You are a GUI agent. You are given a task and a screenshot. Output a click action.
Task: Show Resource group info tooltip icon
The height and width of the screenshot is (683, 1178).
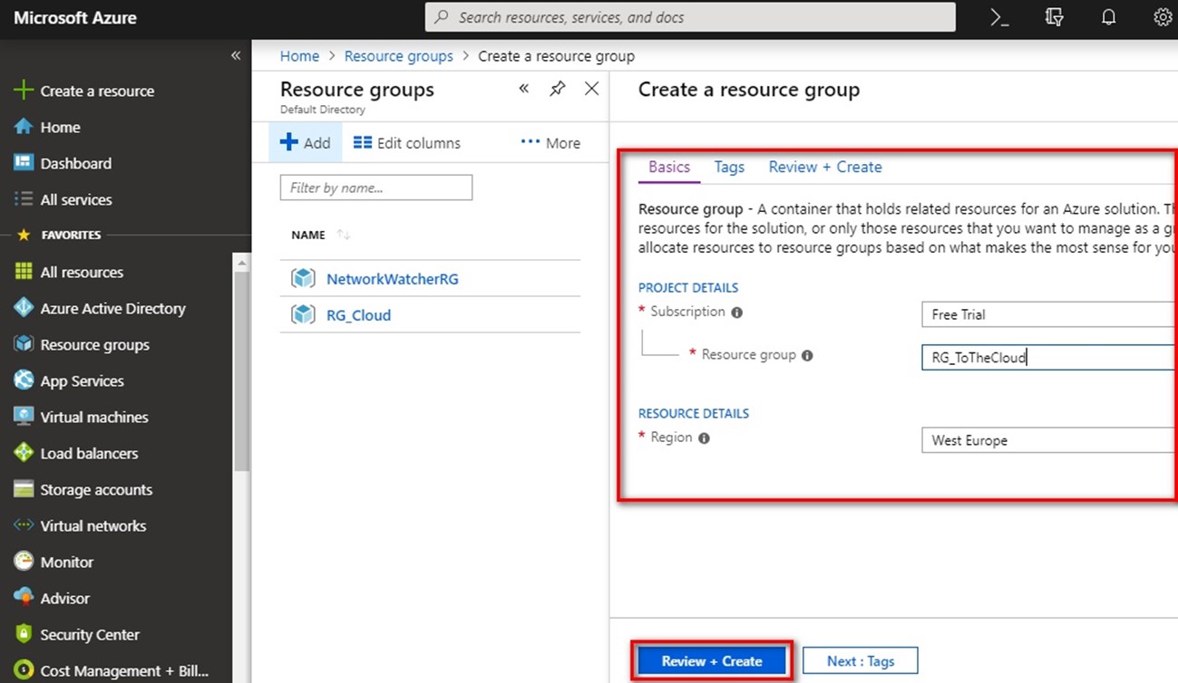(807, 356)
